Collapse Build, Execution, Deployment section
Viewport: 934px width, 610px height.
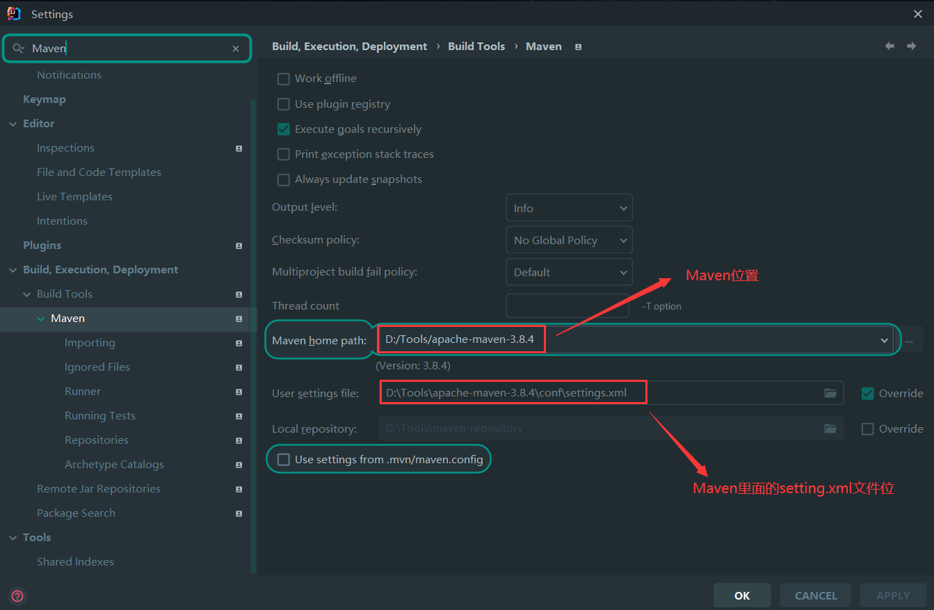click(x=13, y=270)
